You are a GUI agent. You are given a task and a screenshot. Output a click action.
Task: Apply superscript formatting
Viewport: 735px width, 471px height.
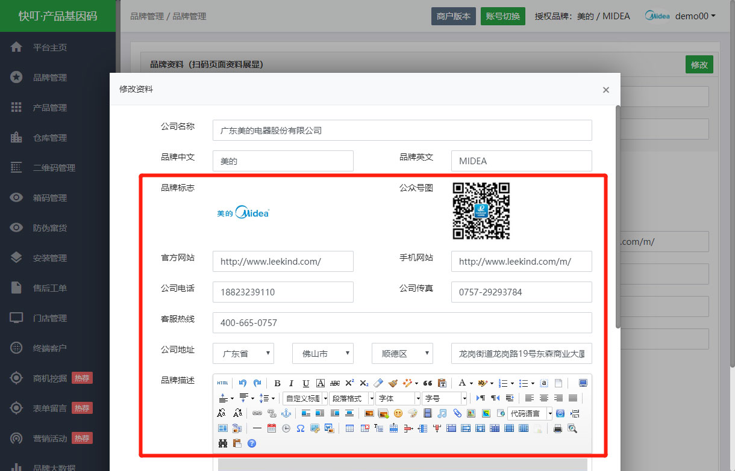[x=349, y=383]
